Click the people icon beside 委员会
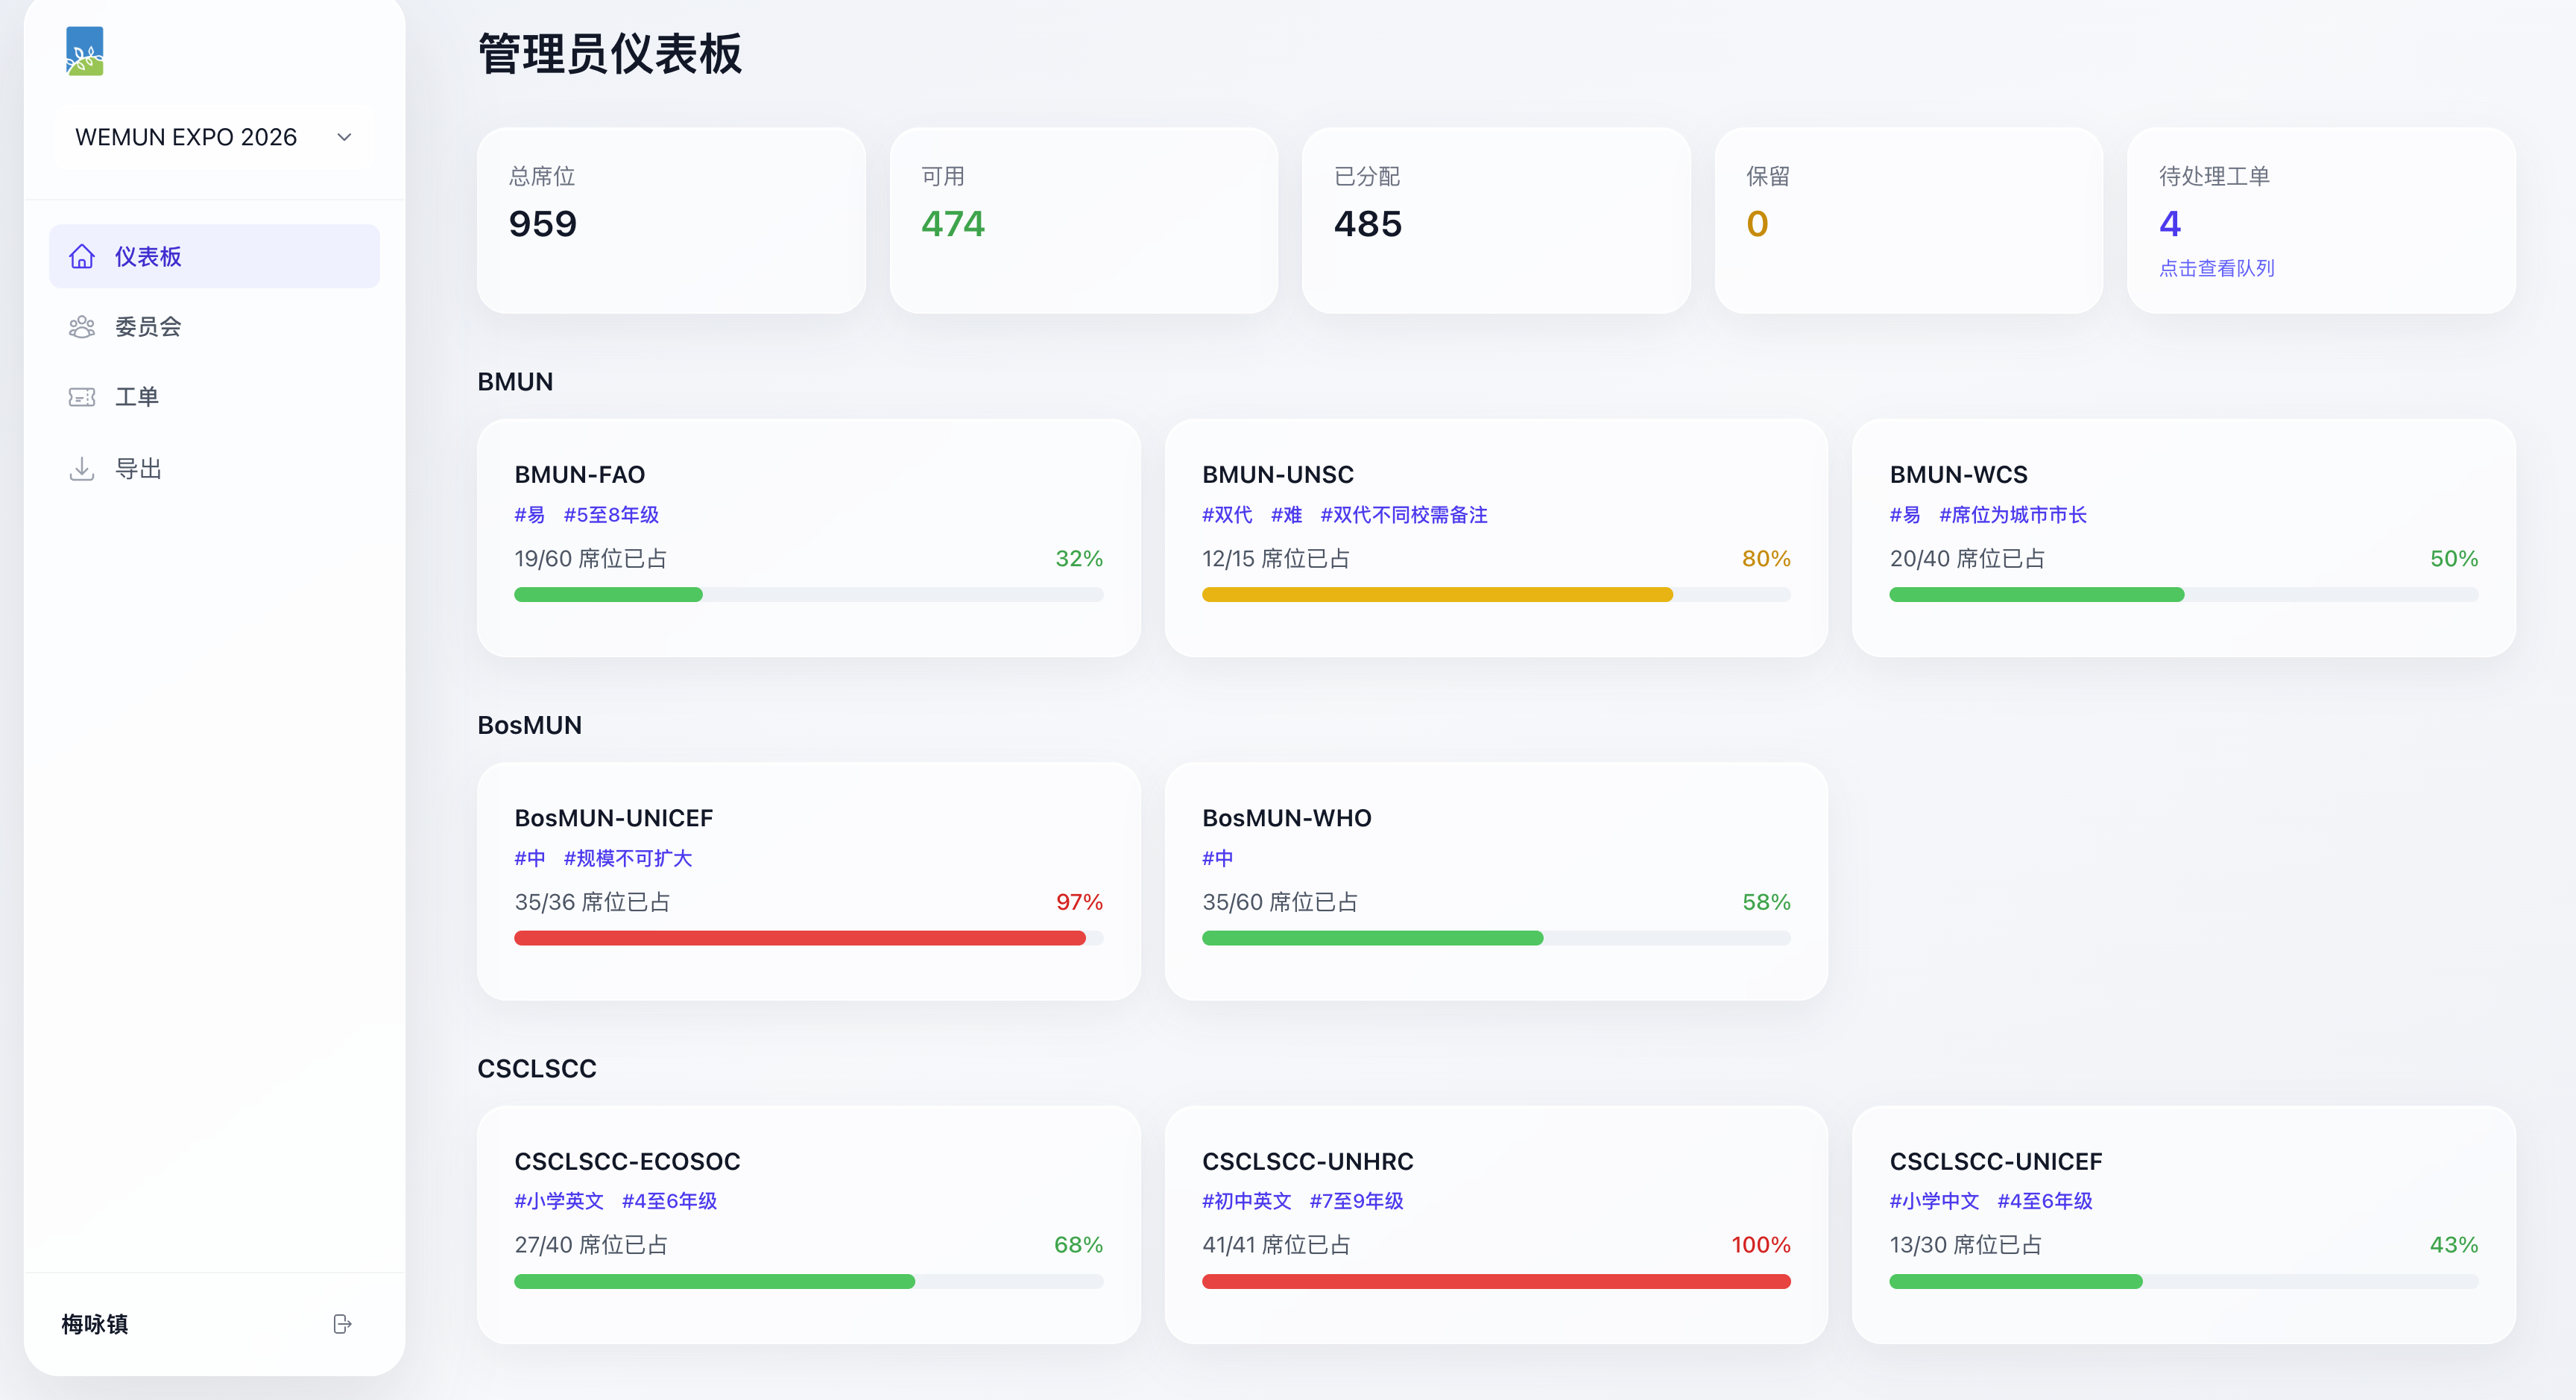Screen dimensions: 2576x1400 (x=82, y=327)
